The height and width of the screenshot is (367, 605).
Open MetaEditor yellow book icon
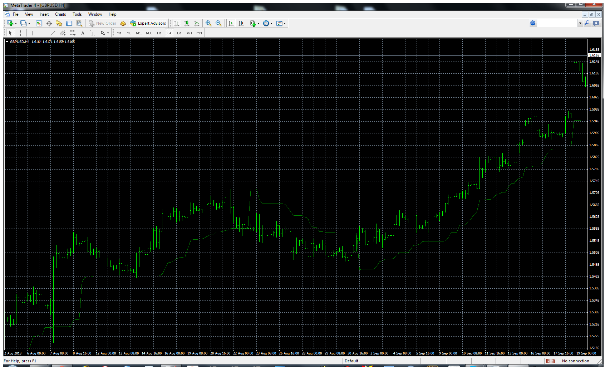[x=123, y=23]
